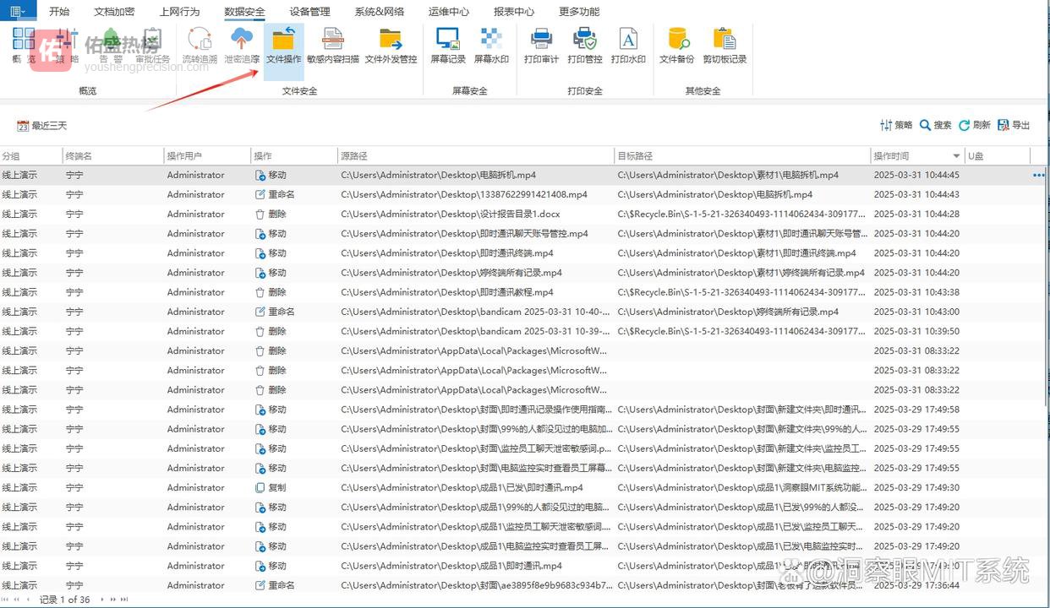Open the 泄密追踪 leak tracking tool

[242, 46]
